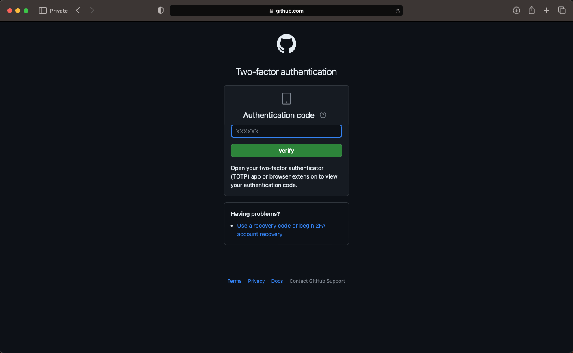This screenshot has height=353, width=573.
Task: Show downloads in Safari toolbar
Action: [x=517, y=11]
